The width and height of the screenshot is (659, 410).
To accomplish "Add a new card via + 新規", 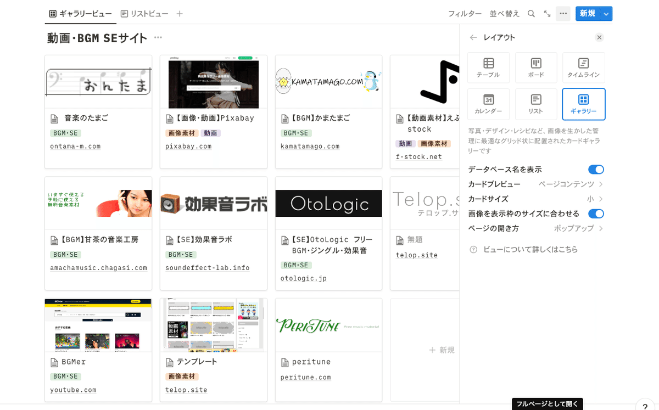I will point(442,350).
